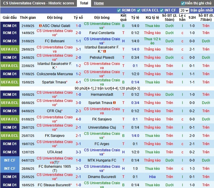Switch to the Total tab
The width and height of the screenshot is (214, 188).
click(84, 3)
